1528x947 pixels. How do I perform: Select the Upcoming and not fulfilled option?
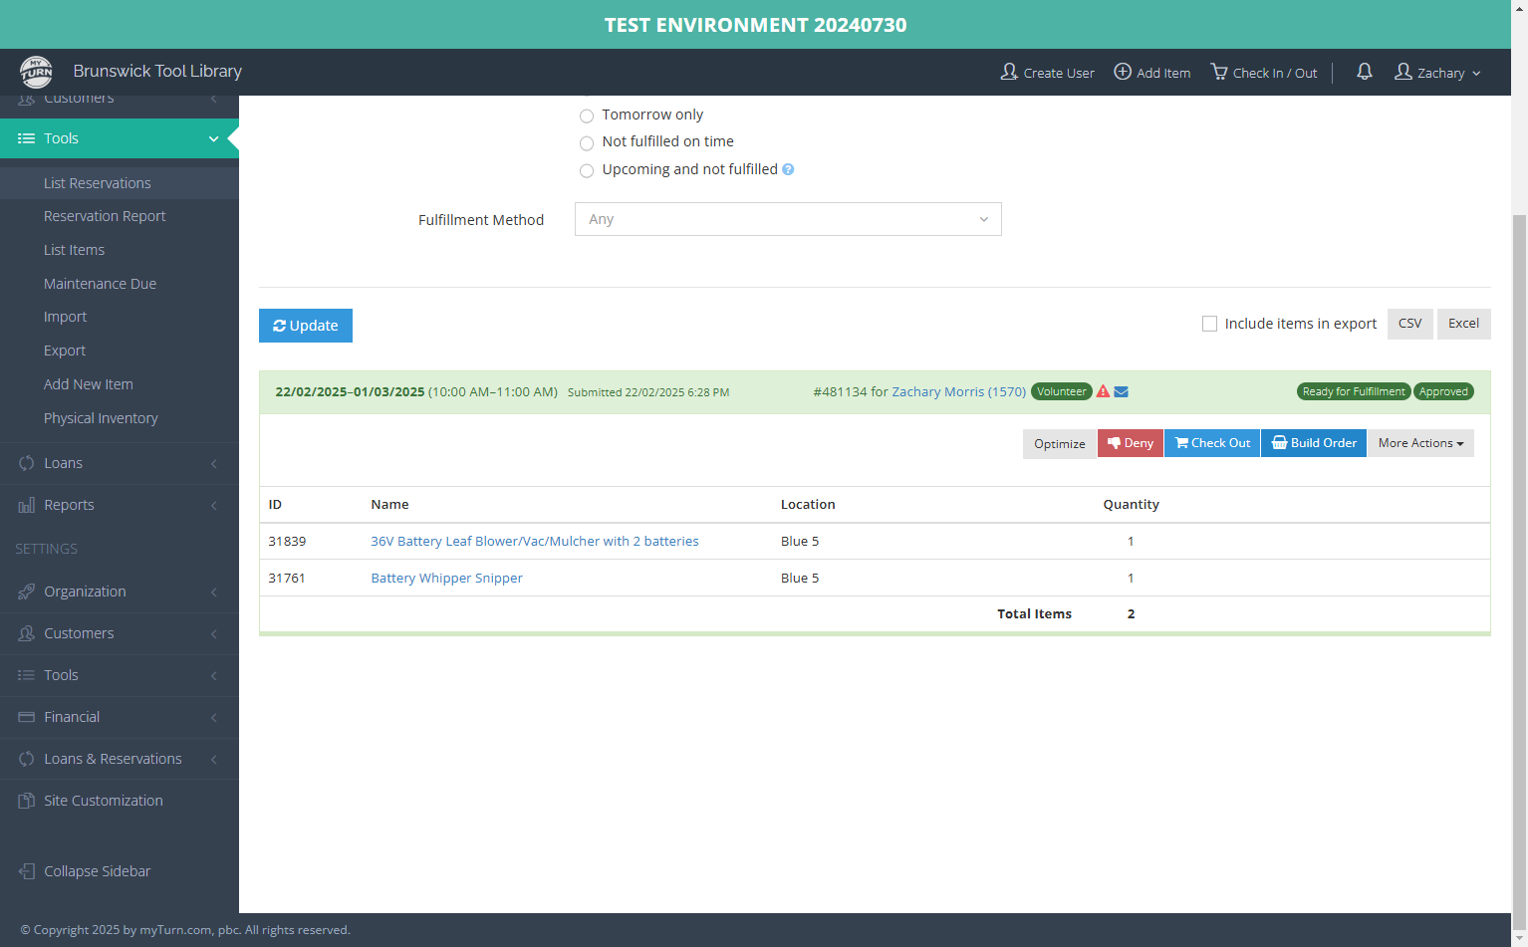(587, 171)
